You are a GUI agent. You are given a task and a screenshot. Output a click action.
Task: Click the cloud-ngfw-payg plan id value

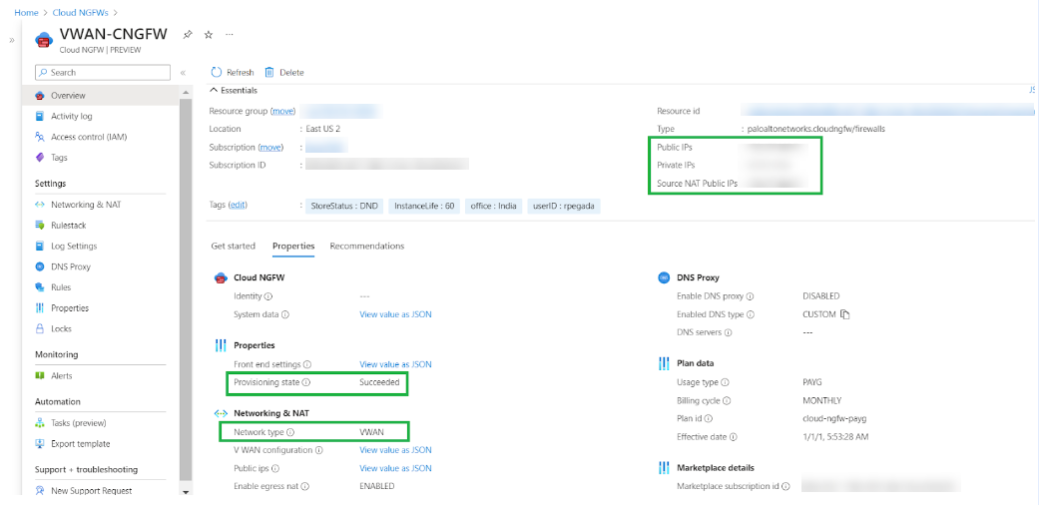[x=834, y=418]
